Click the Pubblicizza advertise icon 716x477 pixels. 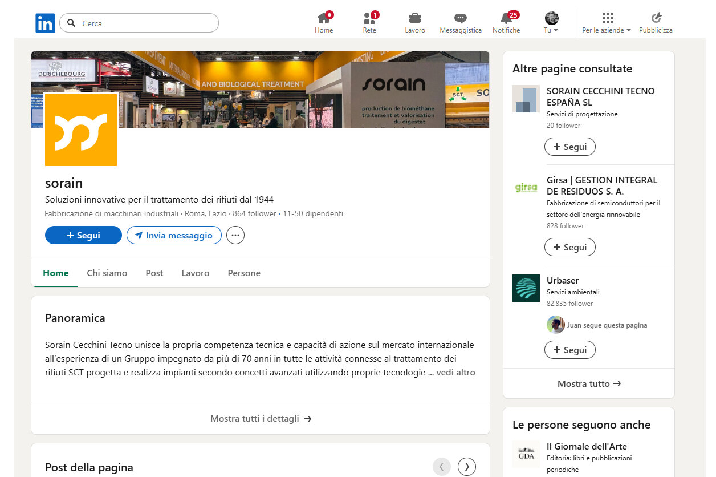click(656, 18)
